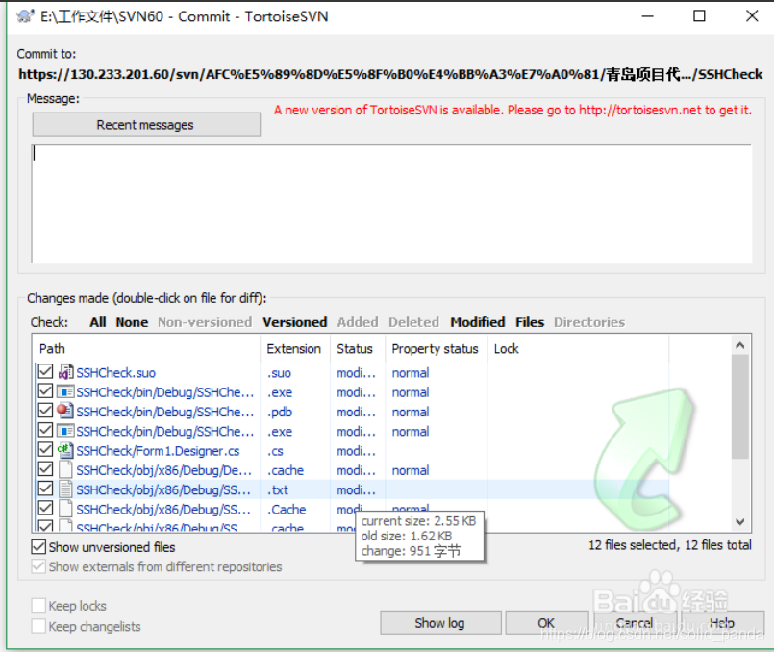Toggle Show unversioned files checkbox
The width and height of the screenshot is (774, 652).
coord(38,547)
